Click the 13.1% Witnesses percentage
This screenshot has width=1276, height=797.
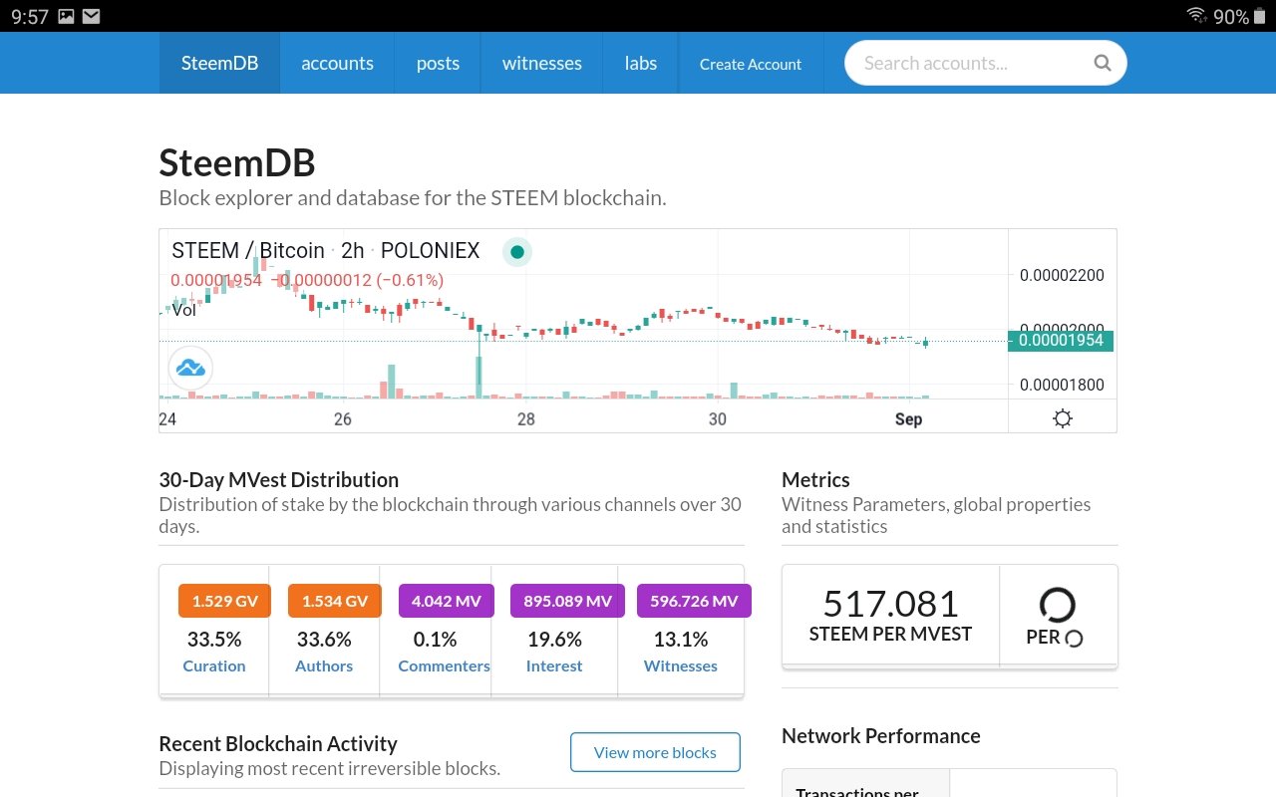(681, 639)
